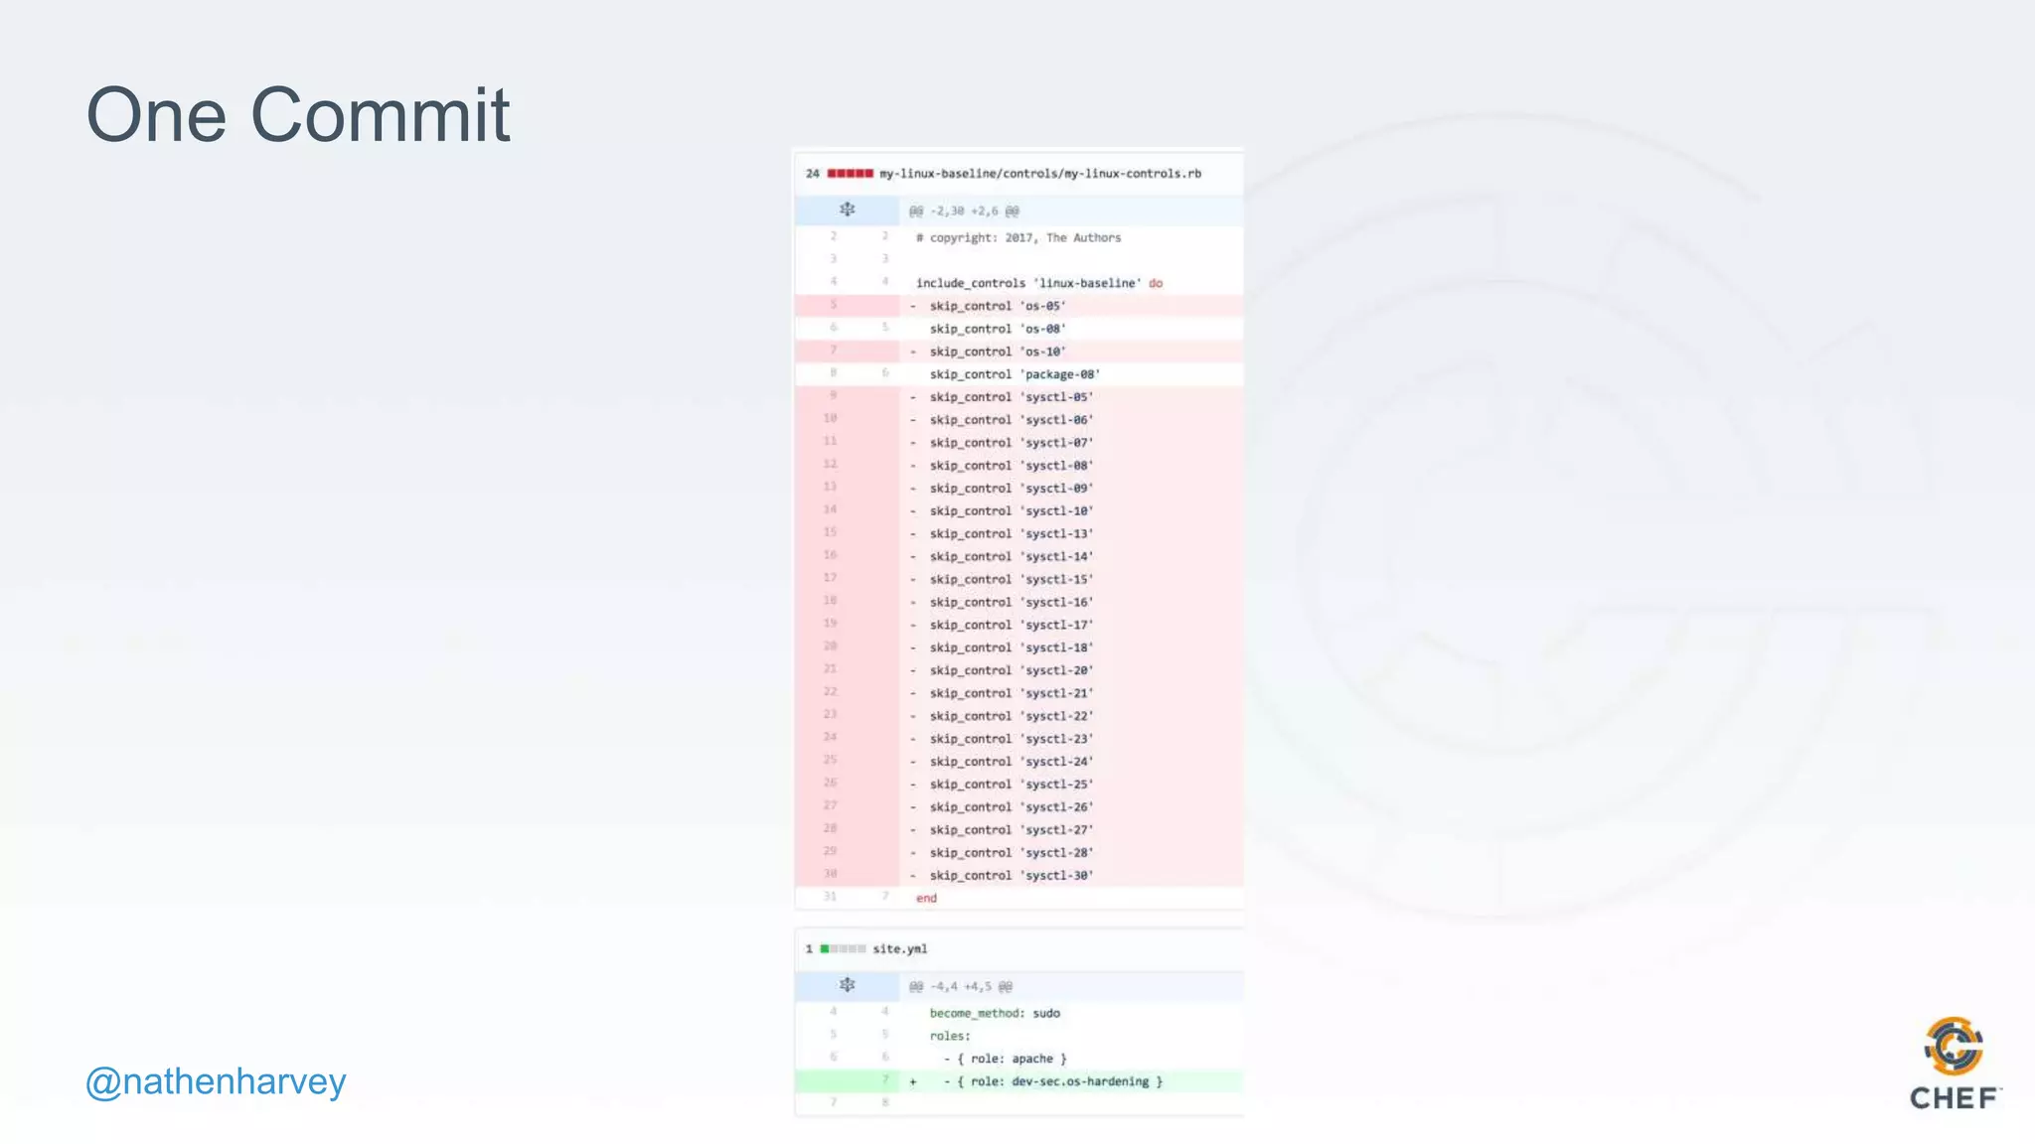Select removed line skip_control 'sysctl-10'
2035x1144 pixels.
(1018, 511)
